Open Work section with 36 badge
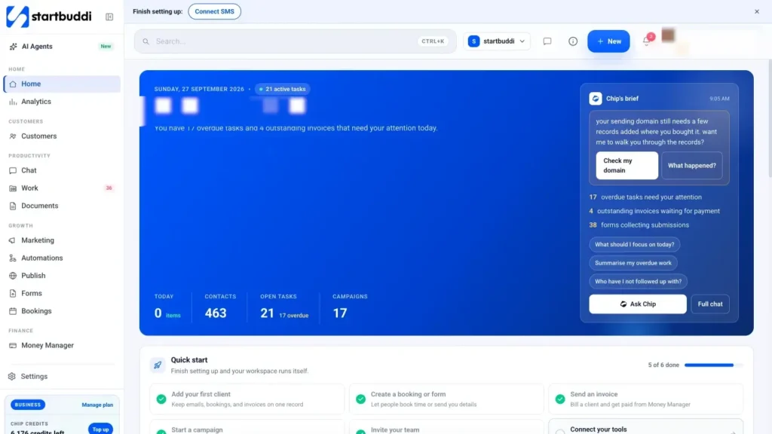The height and width of the screenshot is (434, 772). (x=62, y=188)
